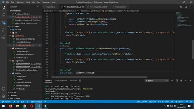Open Explorer more actions ellipsis
The image size is (194, 109).
tap(38, 7)
